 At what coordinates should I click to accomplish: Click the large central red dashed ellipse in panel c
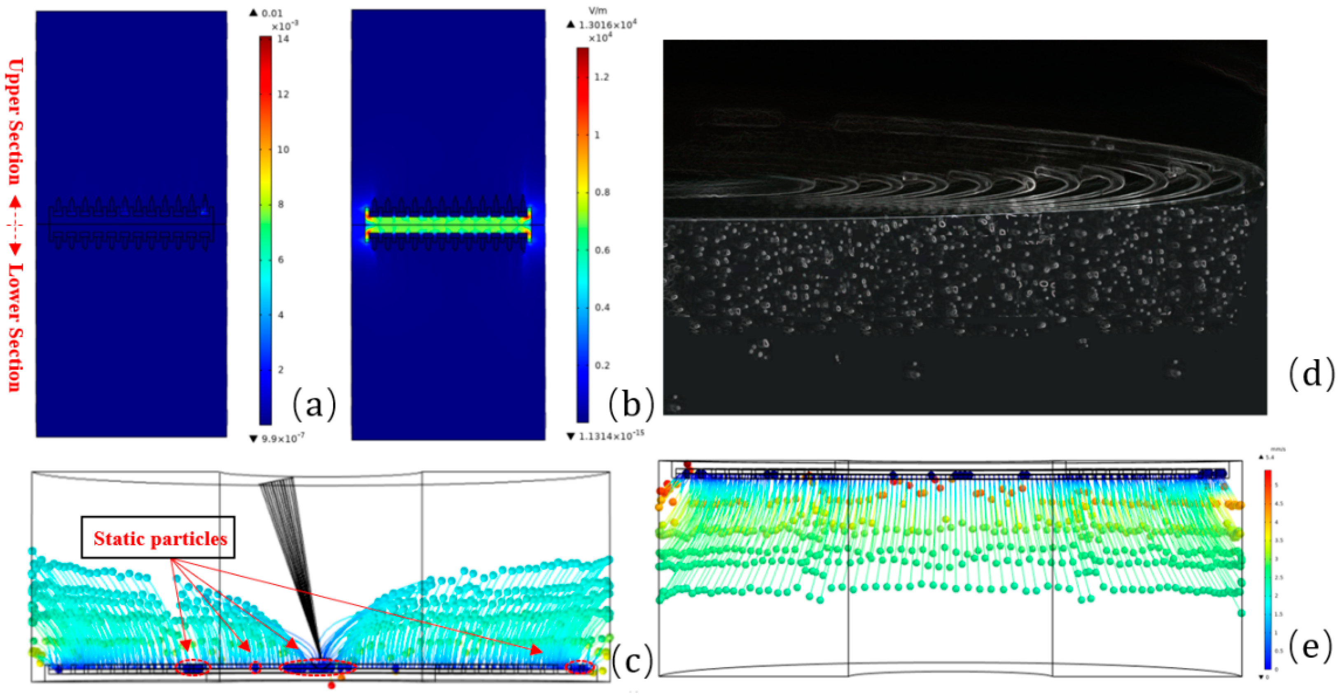click(318, 667)
